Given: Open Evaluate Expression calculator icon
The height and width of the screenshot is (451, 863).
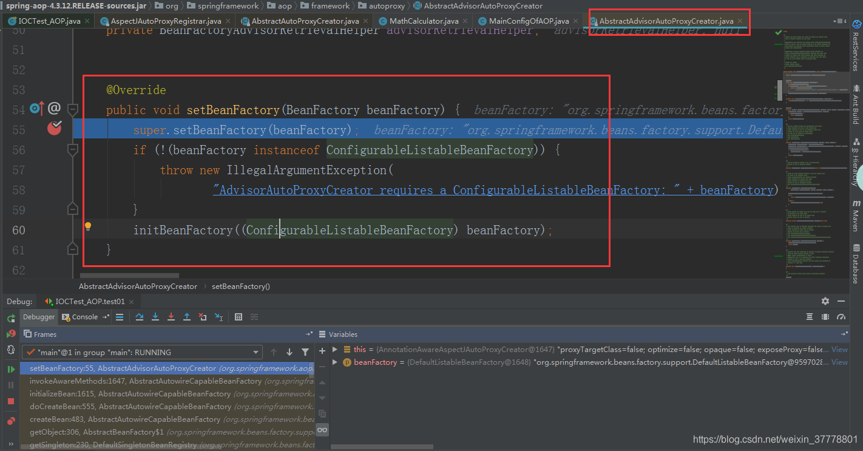Looking at the screenshot, I should coord(239,317).
